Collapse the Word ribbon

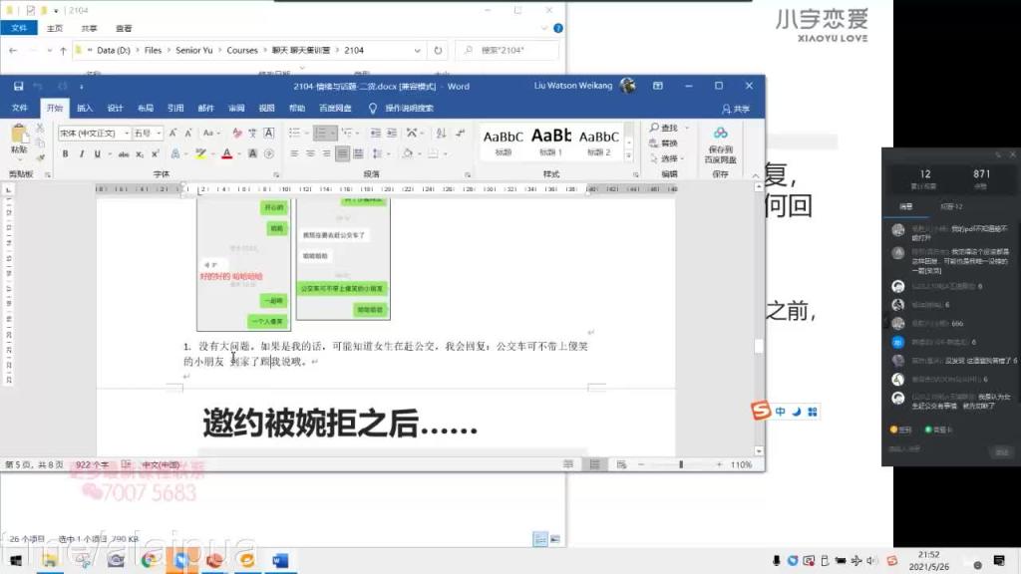point(756,175)
